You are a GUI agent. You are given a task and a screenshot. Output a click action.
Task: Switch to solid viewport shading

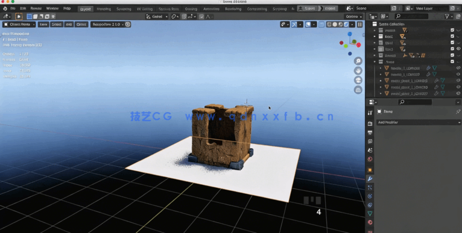click(335, 25)
